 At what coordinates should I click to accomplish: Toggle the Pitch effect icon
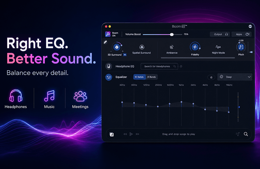tap(241, 47)
